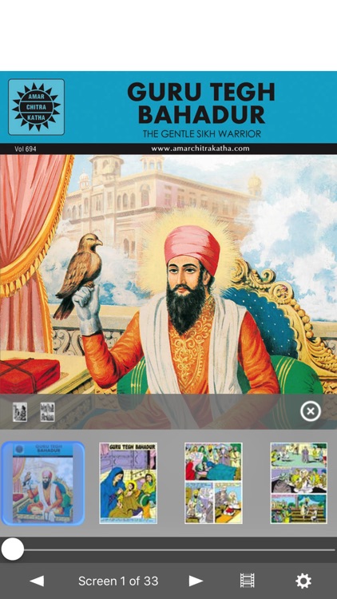Click 'THE GENTLE SIKH WARRIOR' subtitle

[x=202, y=133]
